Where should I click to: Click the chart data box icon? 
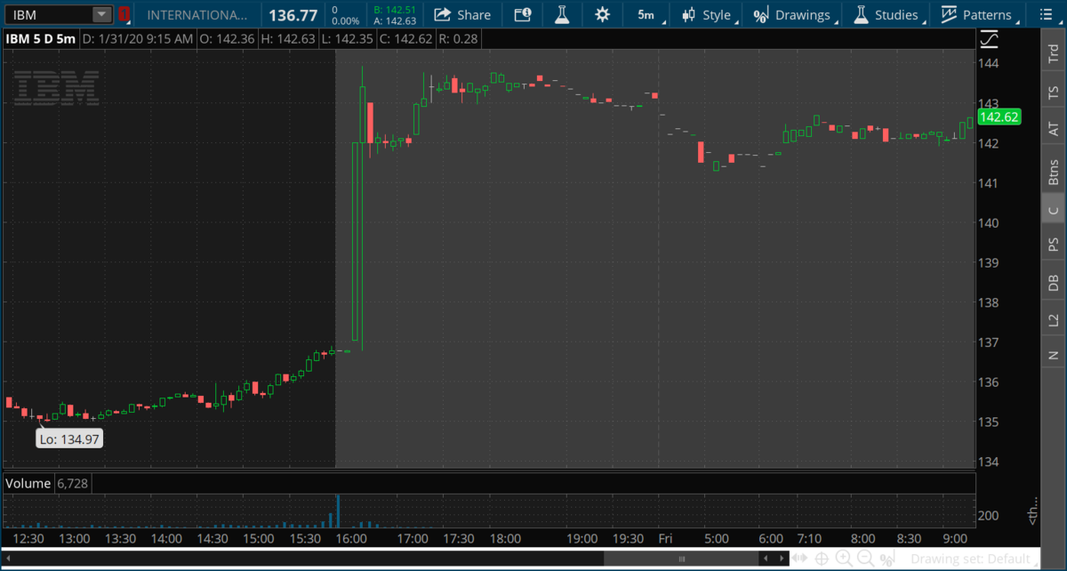tap(523, 14)
